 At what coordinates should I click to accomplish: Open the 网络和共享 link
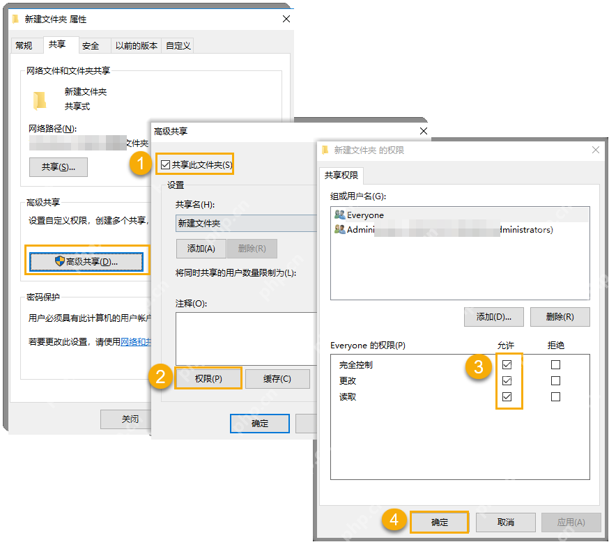(x=136, y=341)
